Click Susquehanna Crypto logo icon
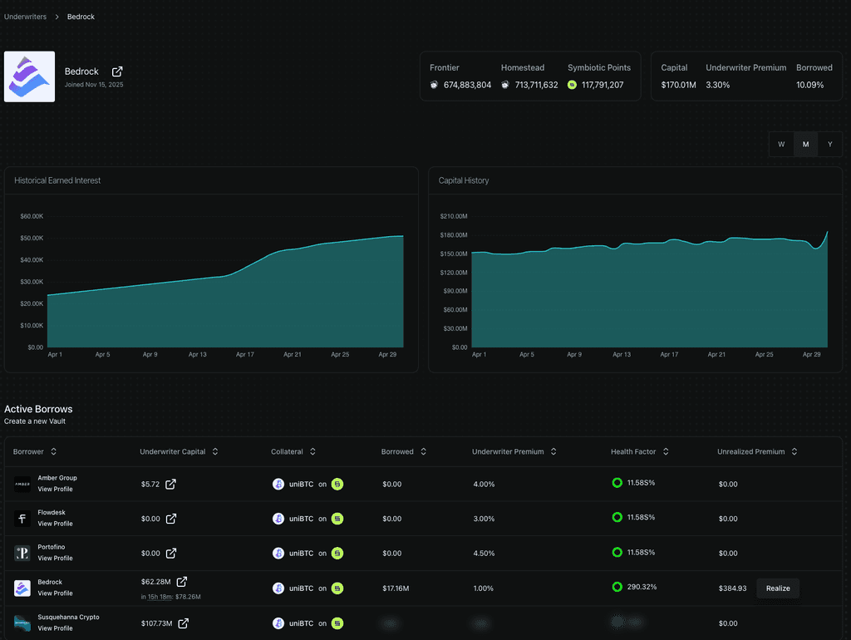This screenshot has height=640, width=851. coord(22,623)
